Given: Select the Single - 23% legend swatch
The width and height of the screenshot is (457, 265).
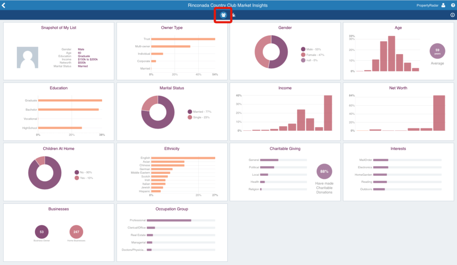Looking at the screenshot, I should (190, 117).
